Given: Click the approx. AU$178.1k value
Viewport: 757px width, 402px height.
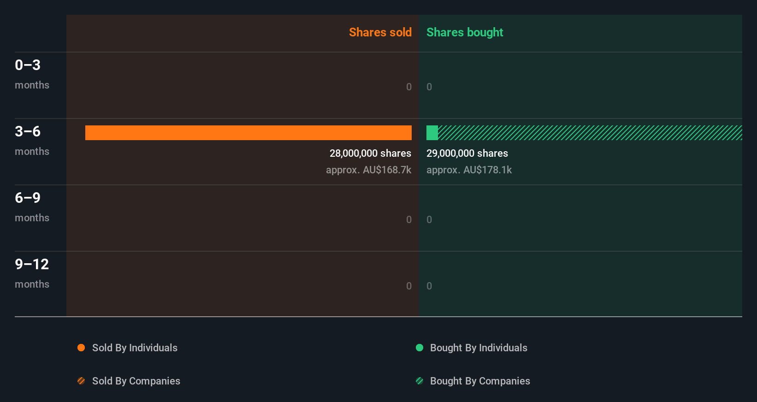Looking at the screenshot, I should click(469, 170).
